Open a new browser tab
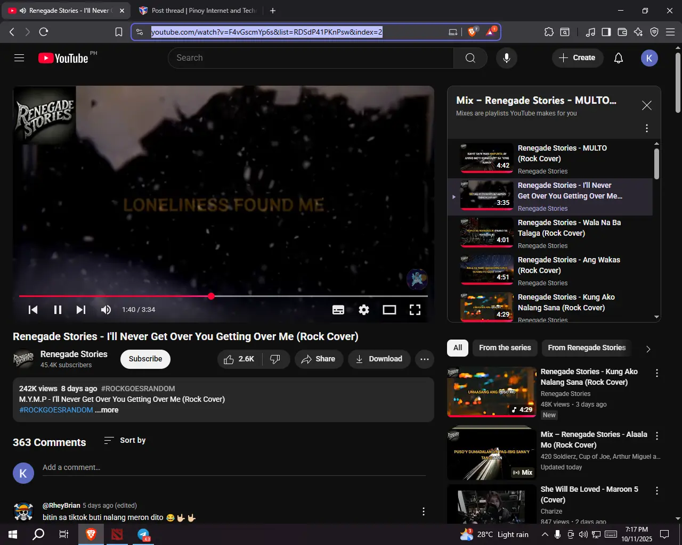Viewport: 682px width, 545px height. click(x=273, y=11)
